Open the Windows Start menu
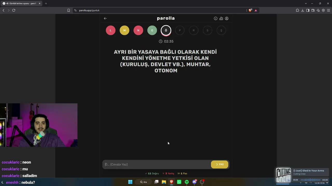The height and width of the screenshot is (186, 332). click(x=130, y=182)
